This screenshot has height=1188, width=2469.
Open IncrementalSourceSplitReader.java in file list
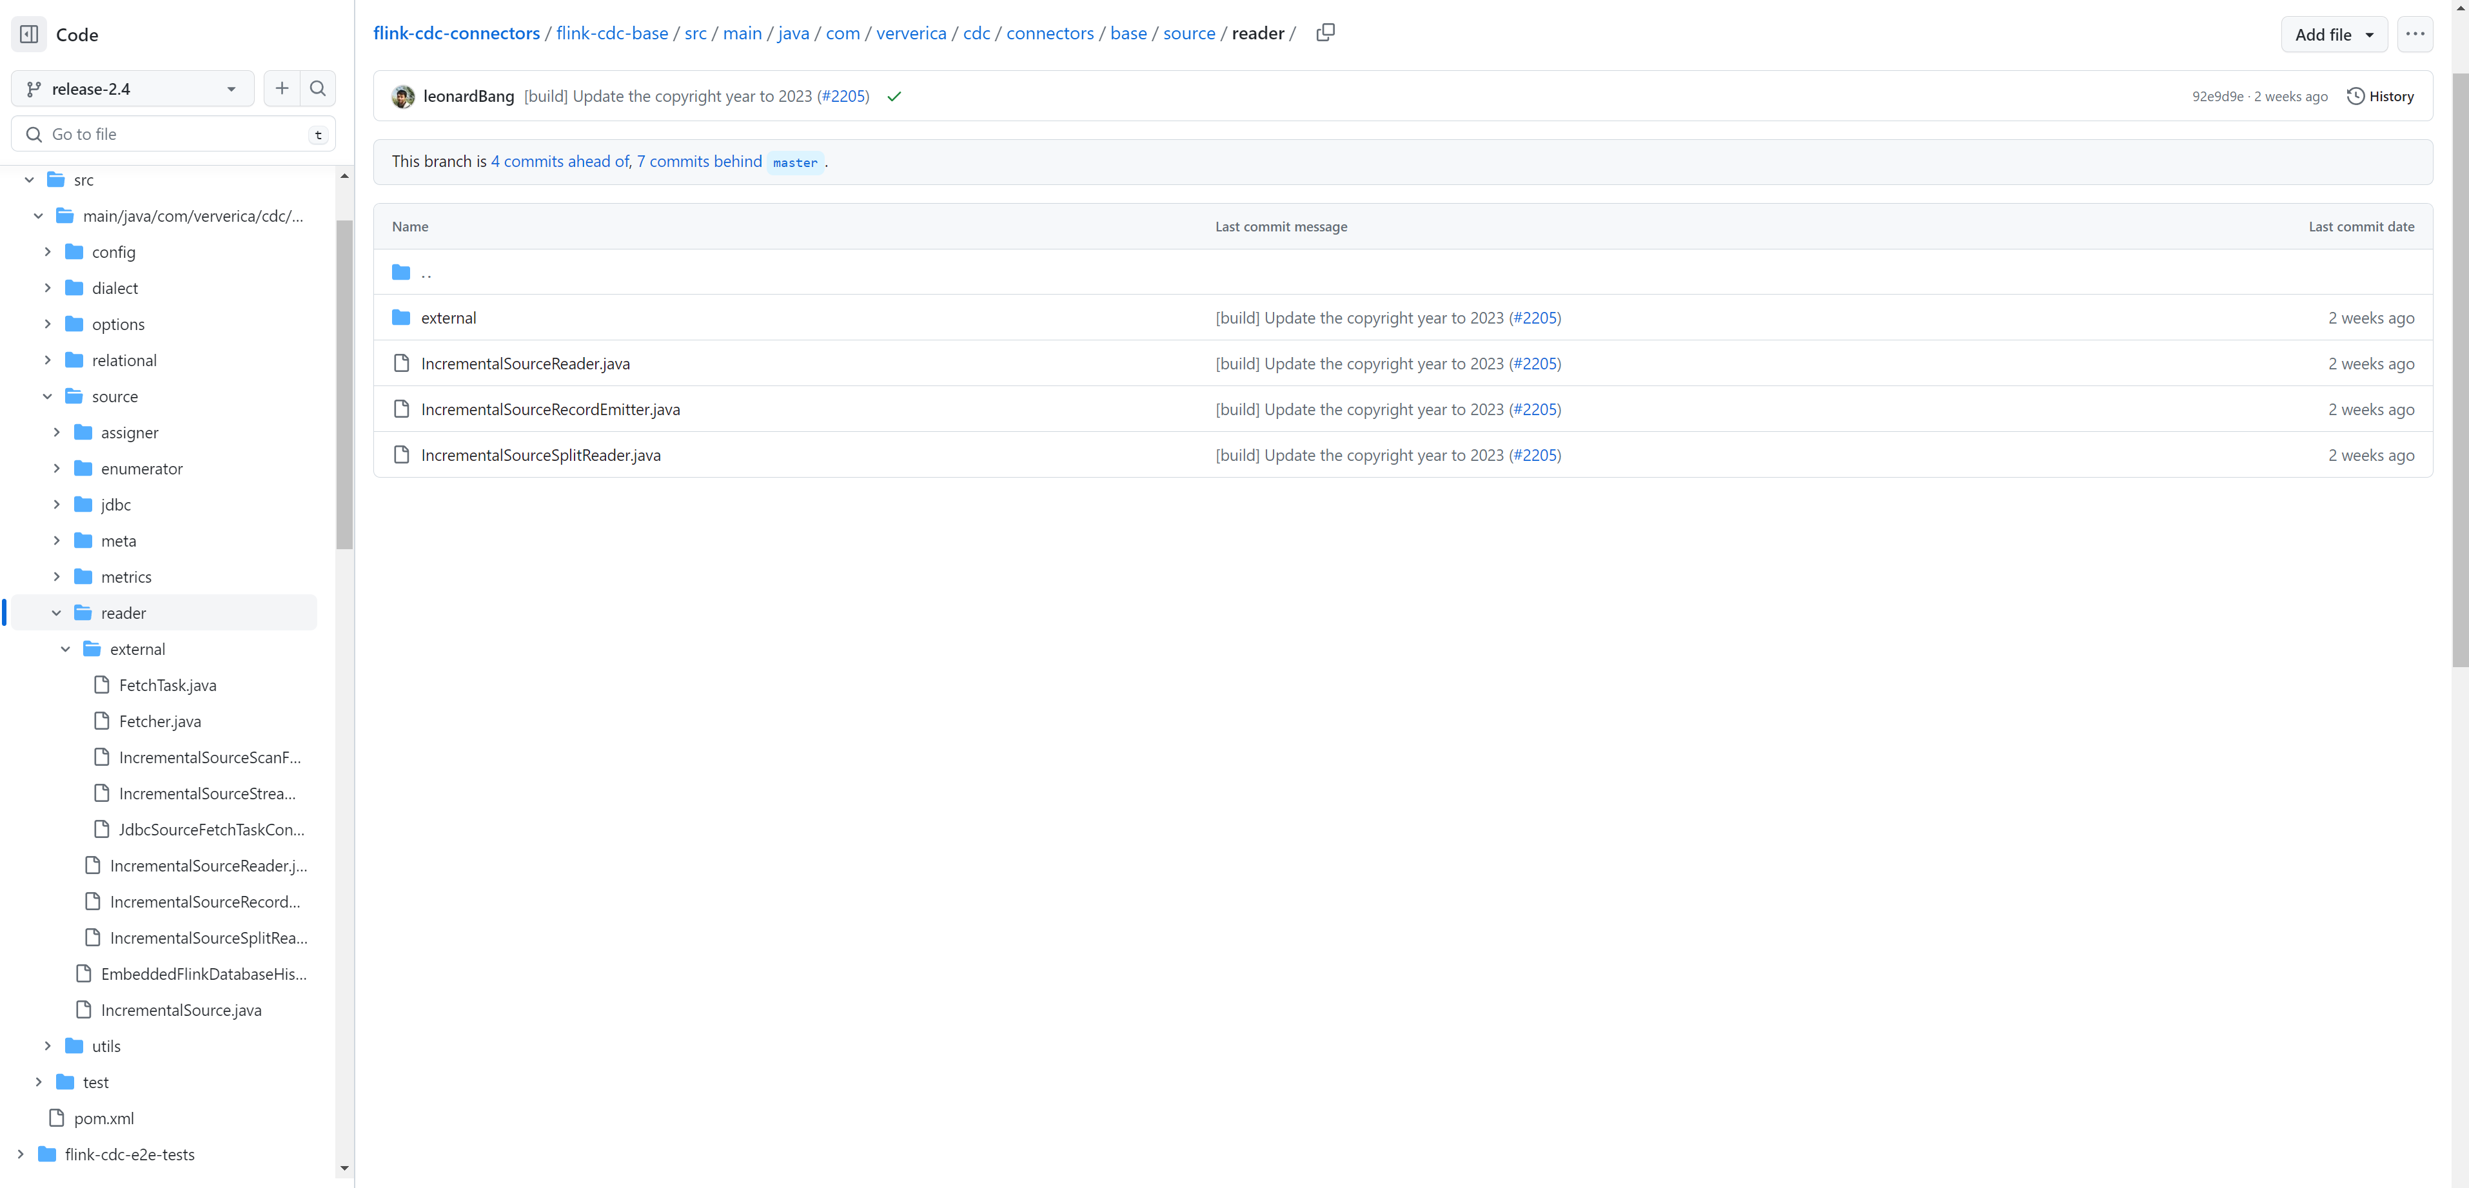coord(540,455)
